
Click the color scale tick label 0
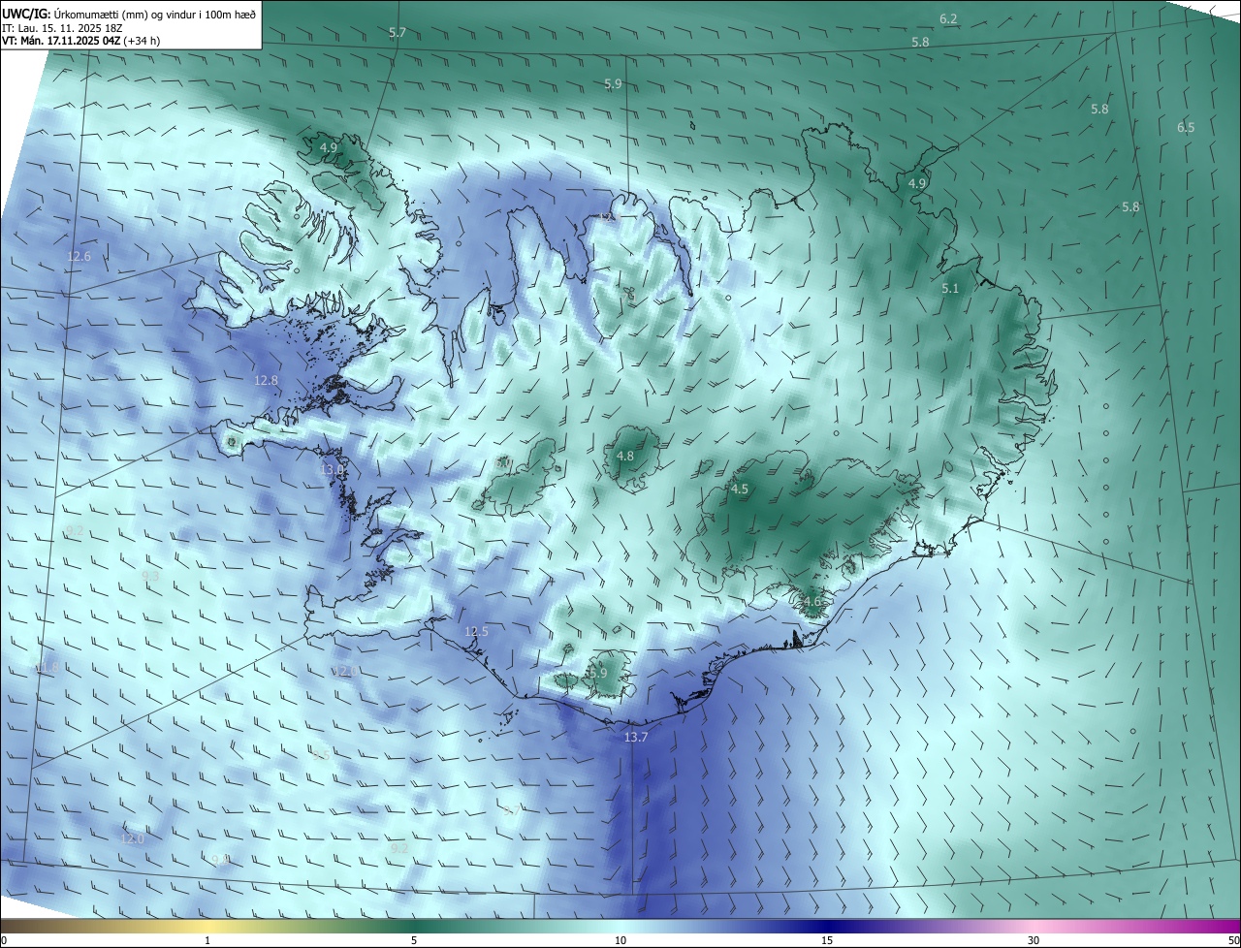(x=4, y=940)
